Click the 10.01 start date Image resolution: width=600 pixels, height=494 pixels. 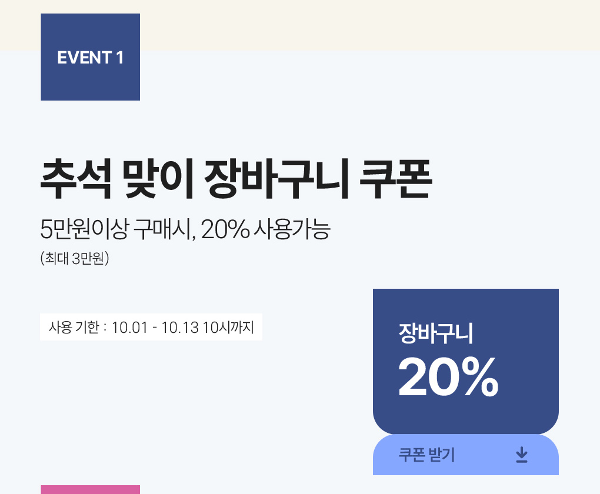point(129,327)
